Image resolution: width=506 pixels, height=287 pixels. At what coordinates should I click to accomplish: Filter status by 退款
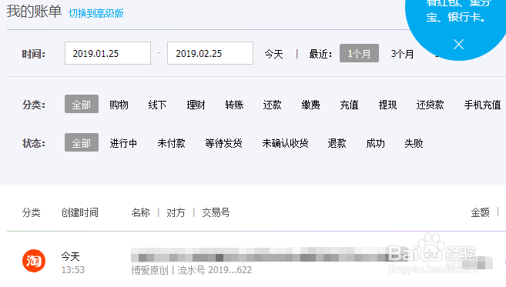click(x=337, y=143)
